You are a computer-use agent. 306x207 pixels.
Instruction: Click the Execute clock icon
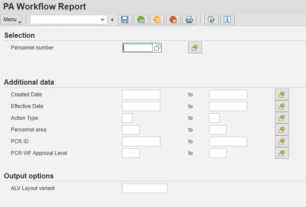[211, 20]
